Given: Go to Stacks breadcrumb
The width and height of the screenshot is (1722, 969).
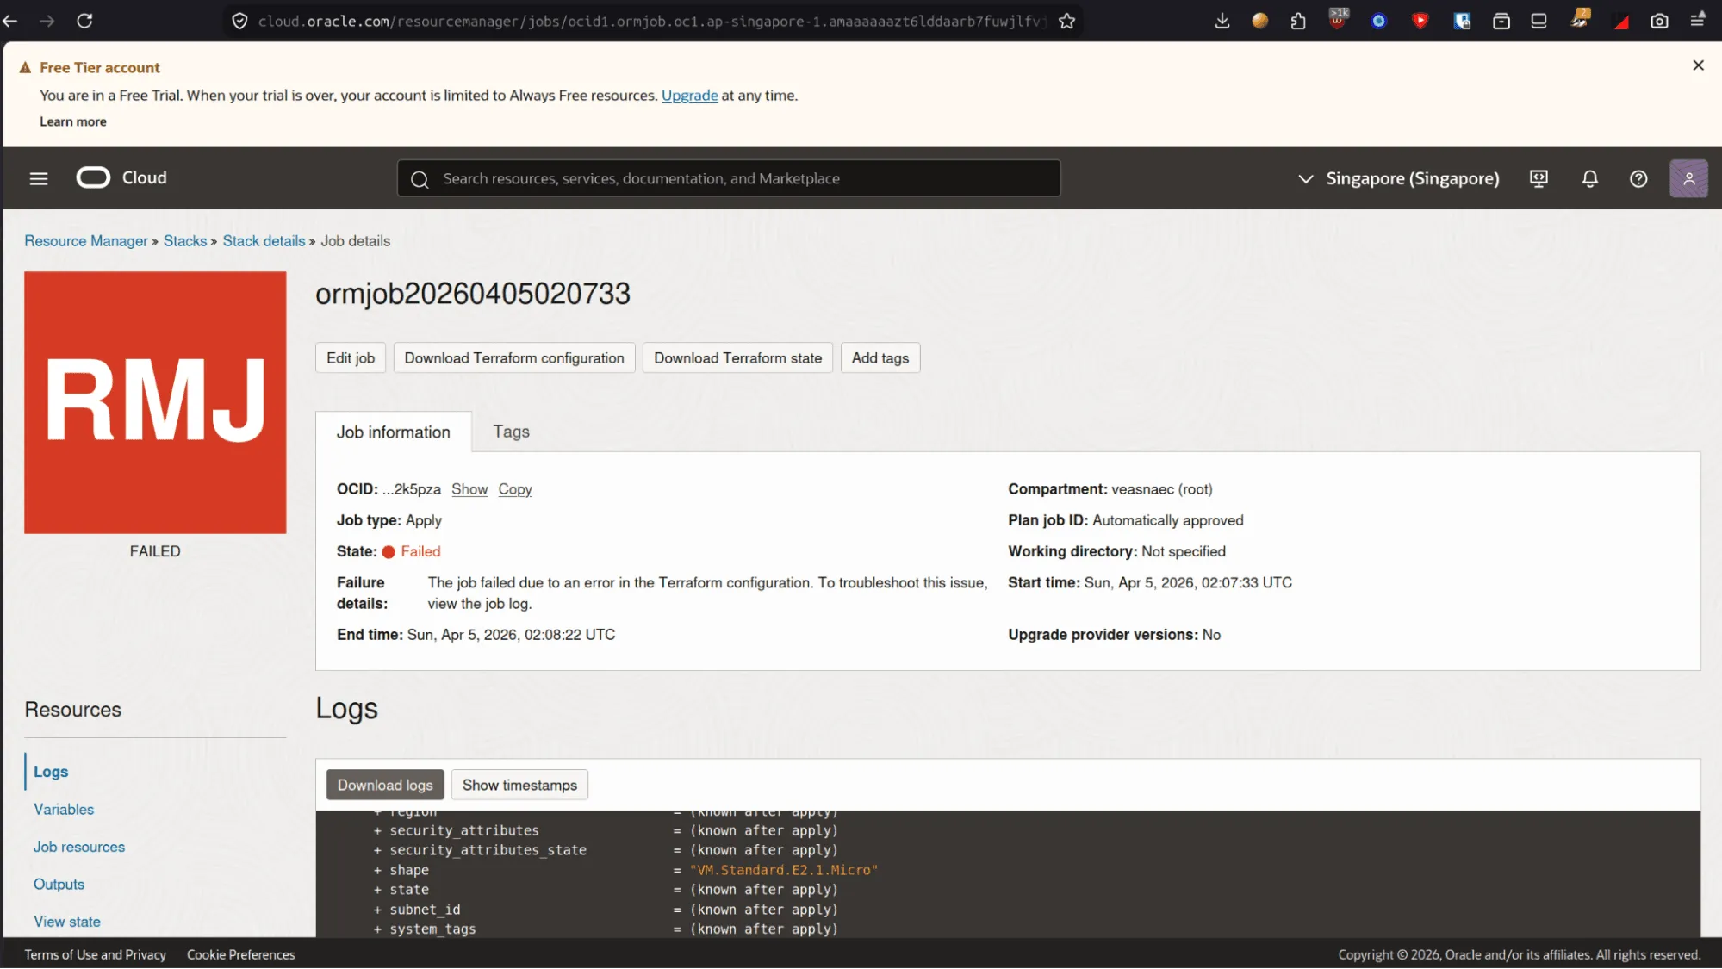Looking at the screenshot, I should pyautogui.click(x=185, y=241).
